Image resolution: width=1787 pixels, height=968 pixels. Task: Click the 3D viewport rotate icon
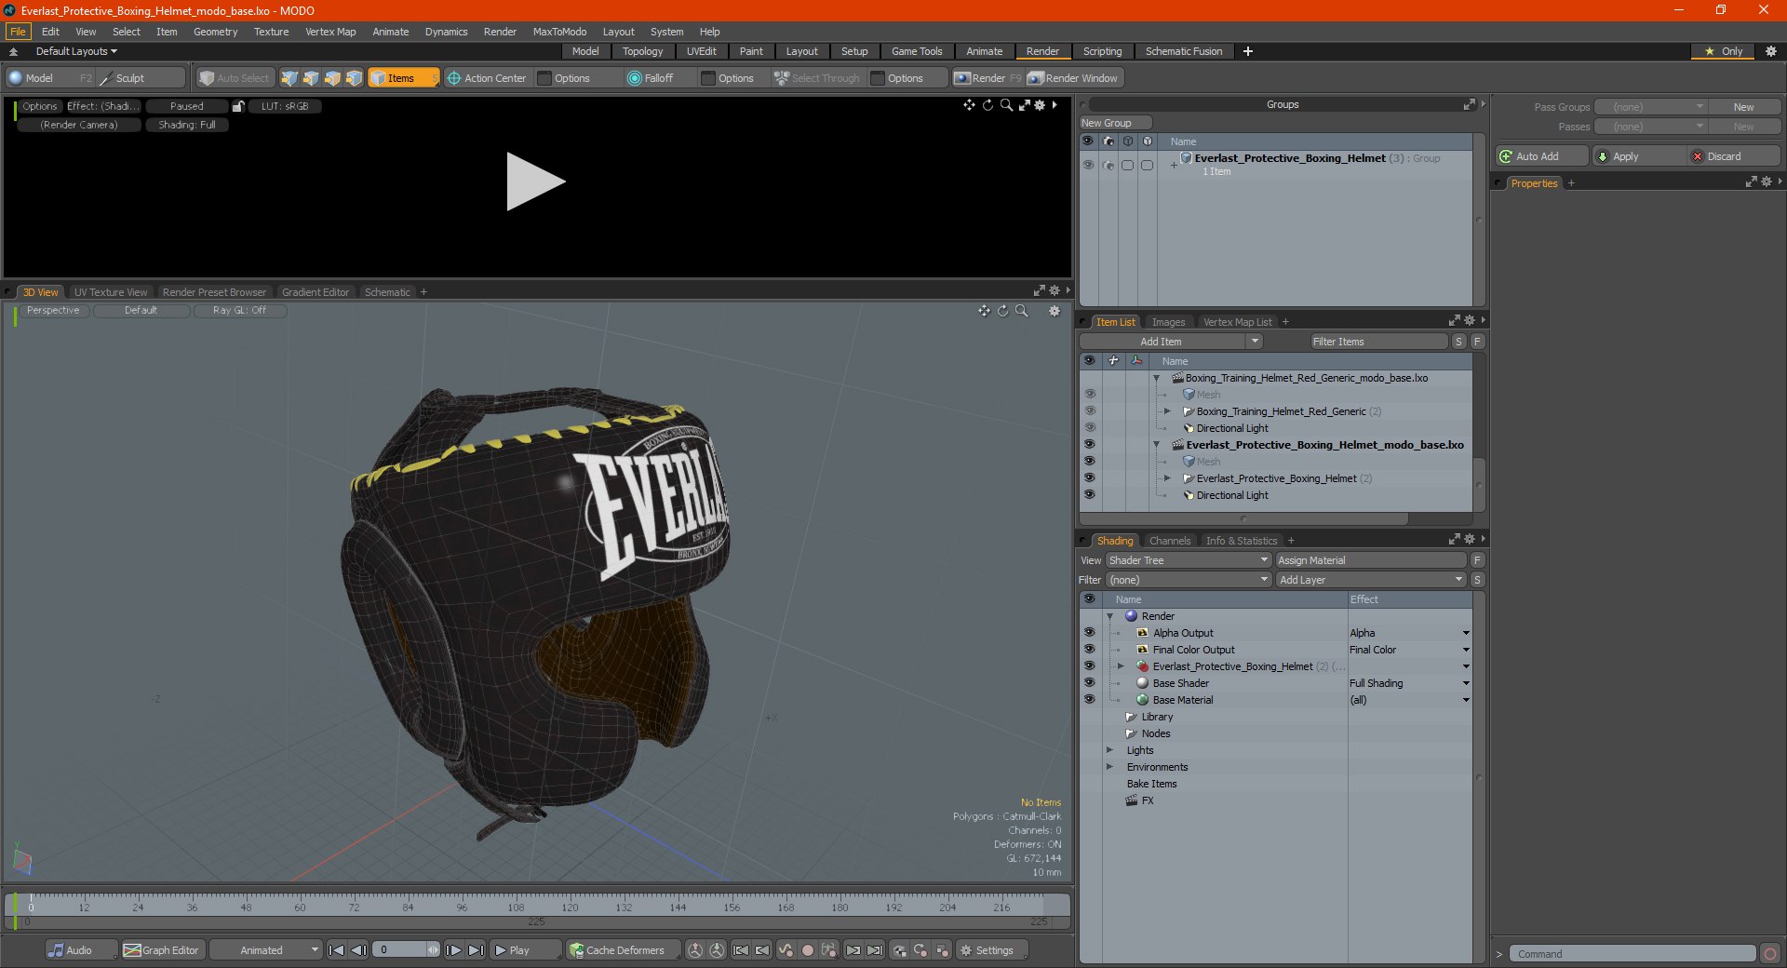click(x=1003, y=311)
